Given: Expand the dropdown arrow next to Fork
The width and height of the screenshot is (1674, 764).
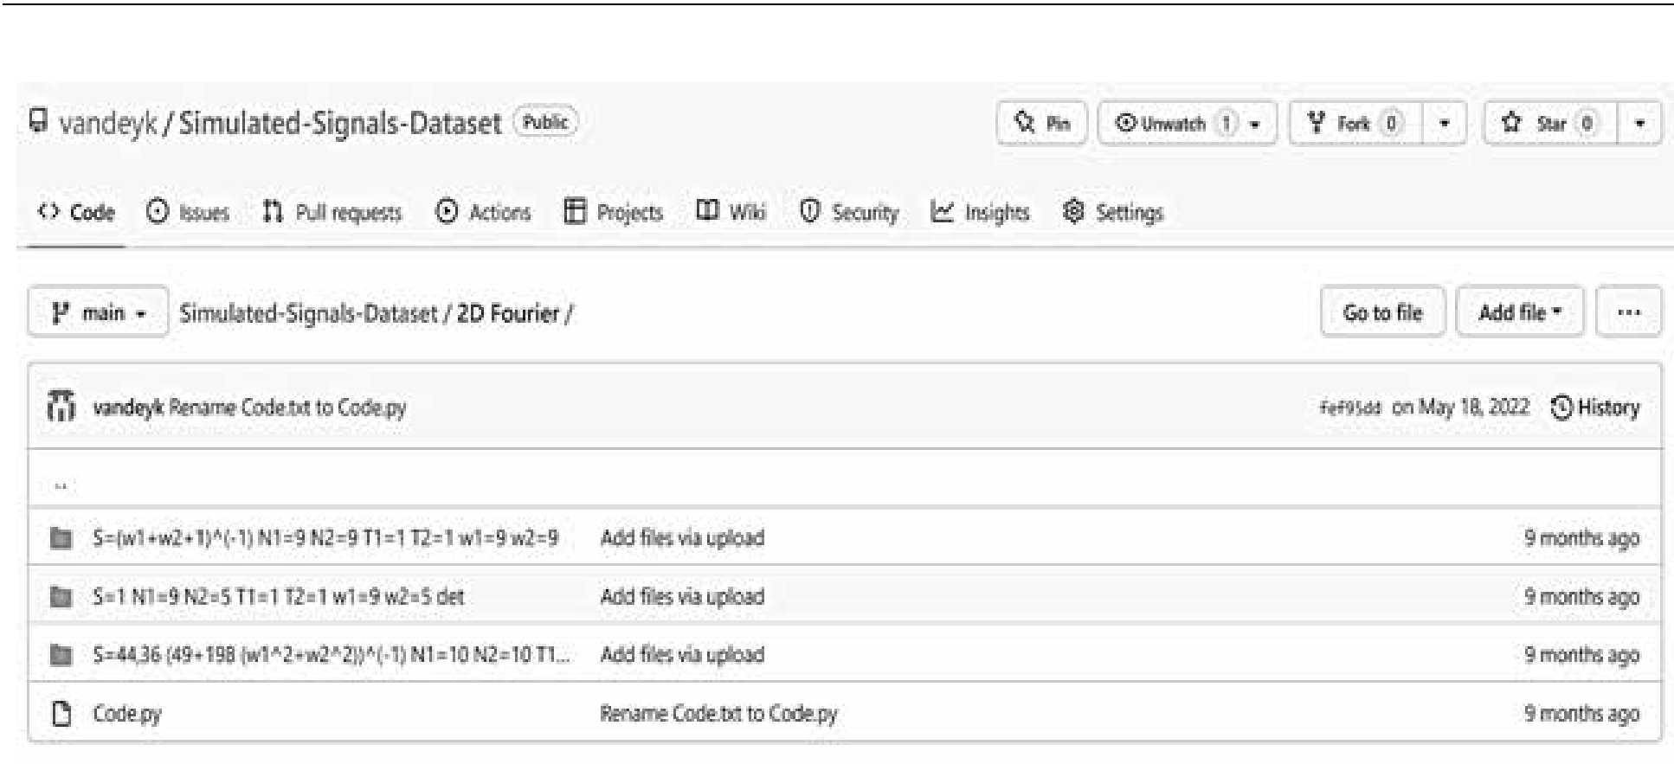Looking at the screenshot, I should tap(1444, 124).
